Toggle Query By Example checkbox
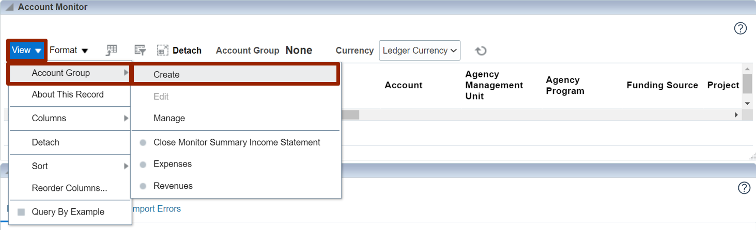The height and width of the screenshot is (230, 756). point(21,212)
